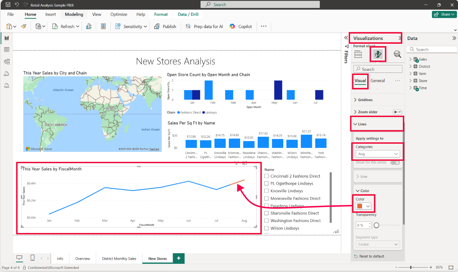Check the Knoxville Lindseys checkbox
Image resolution: width=458 pixels, height=272 pixels.
click(x=267, y=191)
